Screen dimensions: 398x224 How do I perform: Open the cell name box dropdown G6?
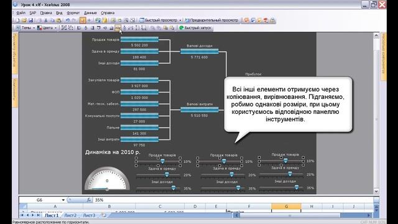63,200
